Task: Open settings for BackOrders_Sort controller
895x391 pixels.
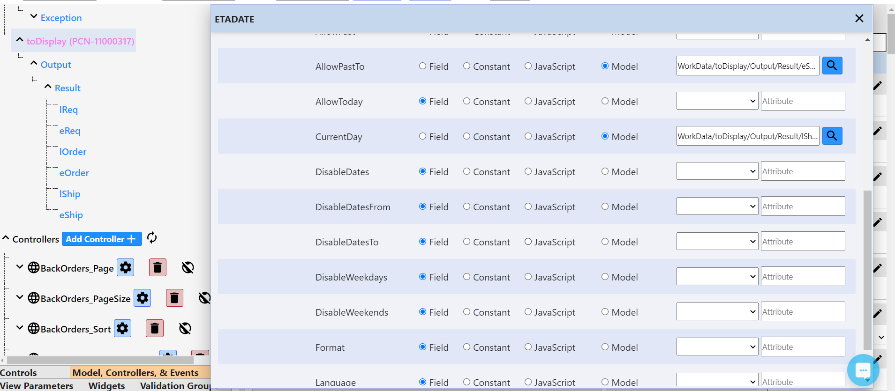Action: coord(123,328)
